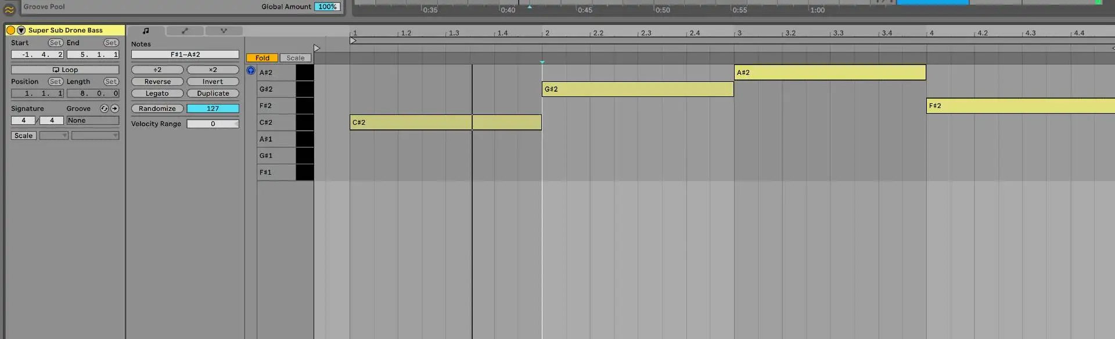The height and width of the screenshot is (339, 1115).
Task: Toggle the clip activator circle
Action: (10, 30)
